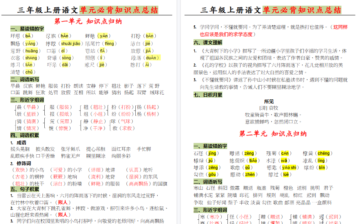Click the entry "挨打（ái）"
357x224 pixels.
[141, 65]
